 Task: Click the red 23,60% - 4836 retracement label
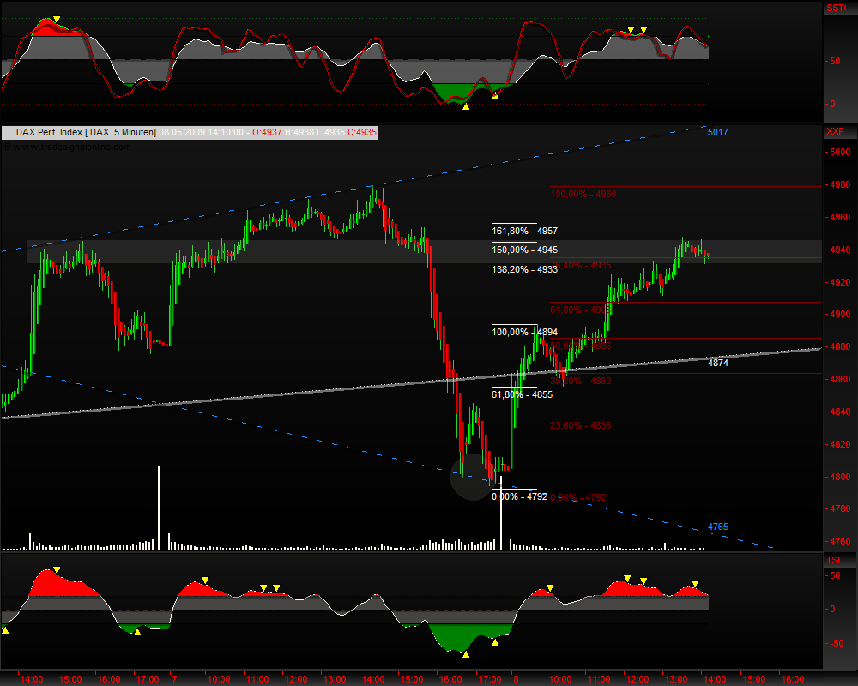point(580,425)
